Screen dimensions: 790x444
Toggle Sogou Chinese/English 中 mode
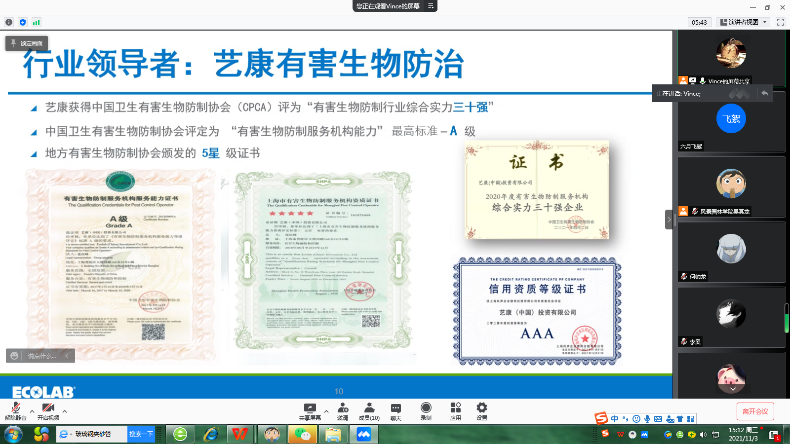coord(615,419)
